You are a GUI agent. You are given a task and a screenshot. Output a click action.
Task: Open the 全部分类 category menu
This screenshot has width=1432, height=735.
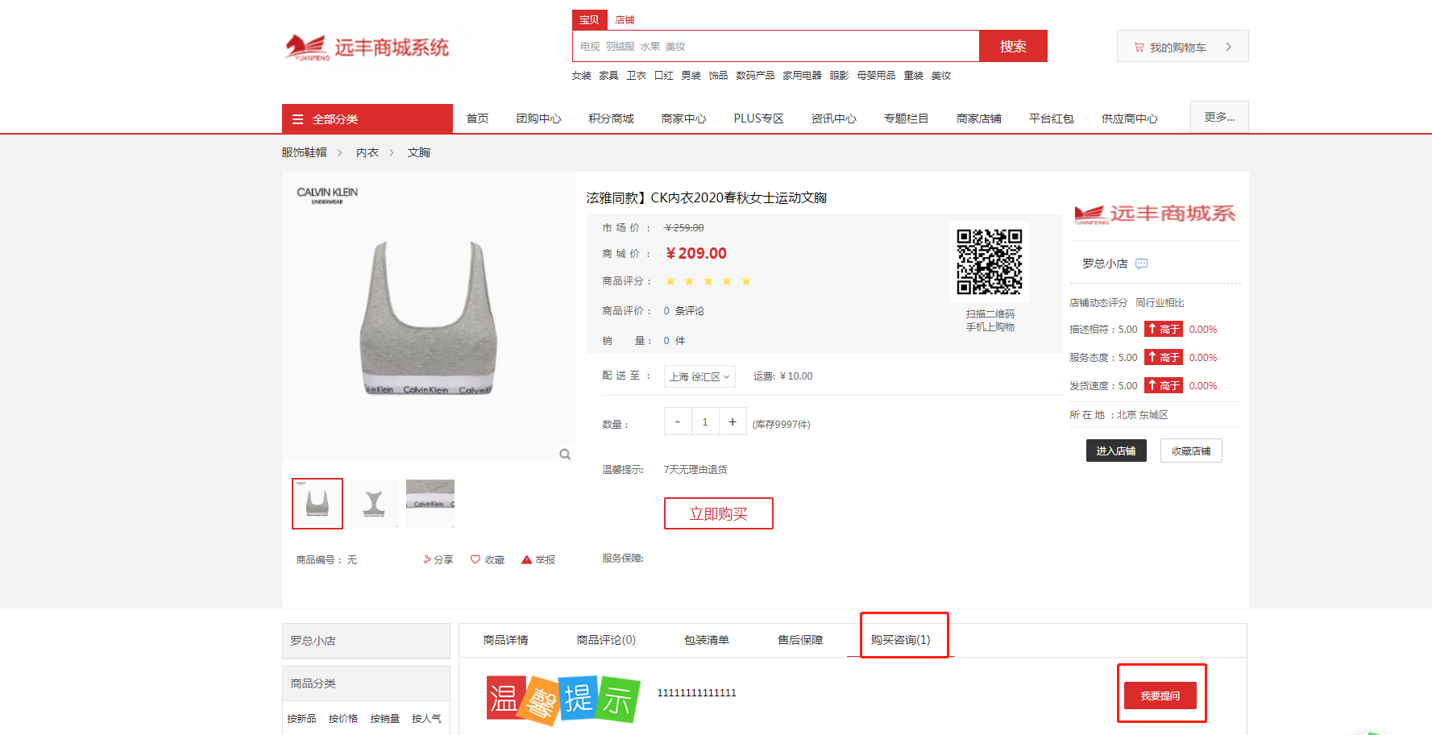(367, 119)
